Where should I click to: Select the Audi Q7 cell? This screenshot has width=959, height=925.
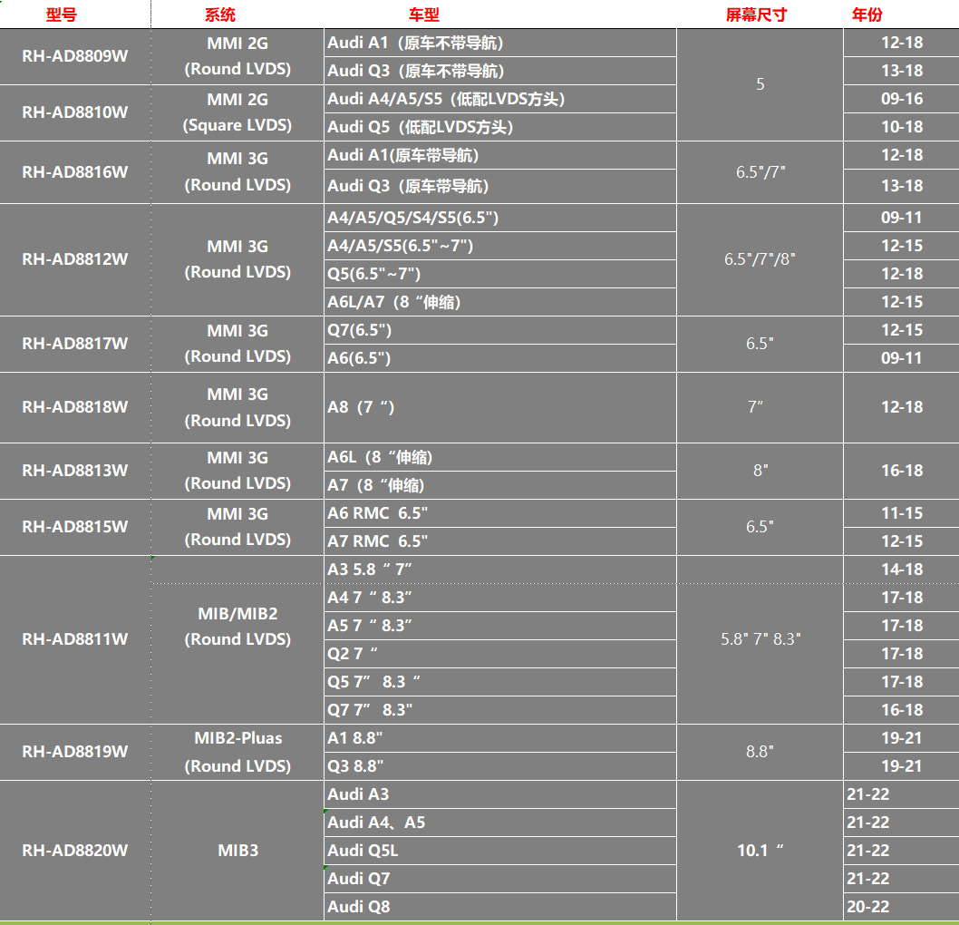click(500, 880)
